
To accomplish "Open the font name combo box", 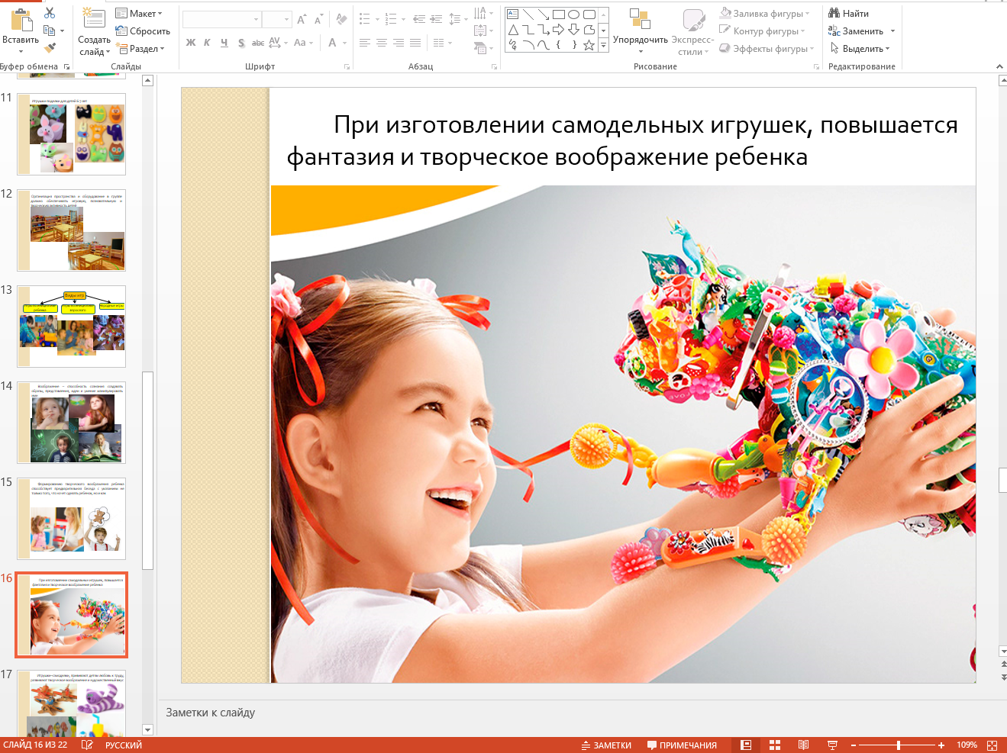I will 222,19.
